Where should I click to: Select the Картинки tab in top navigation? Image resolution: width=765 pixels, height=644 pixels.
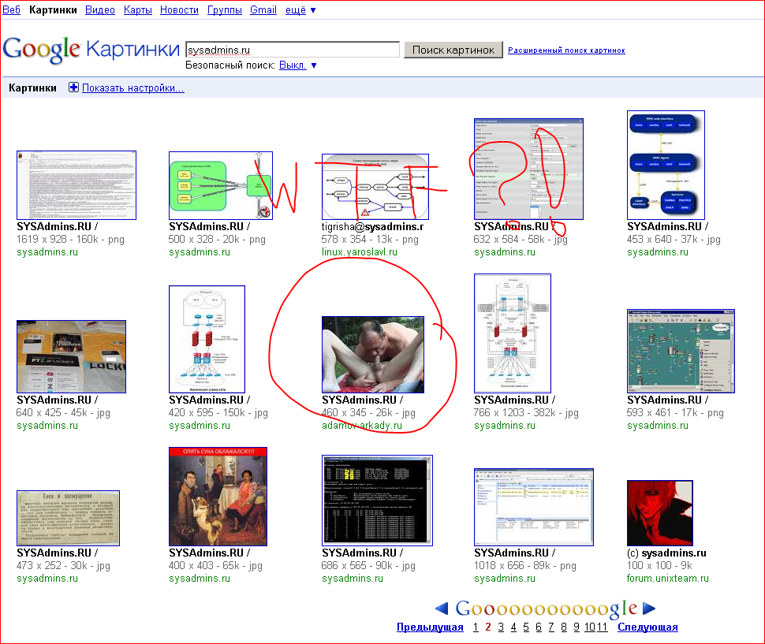[53, 9]
